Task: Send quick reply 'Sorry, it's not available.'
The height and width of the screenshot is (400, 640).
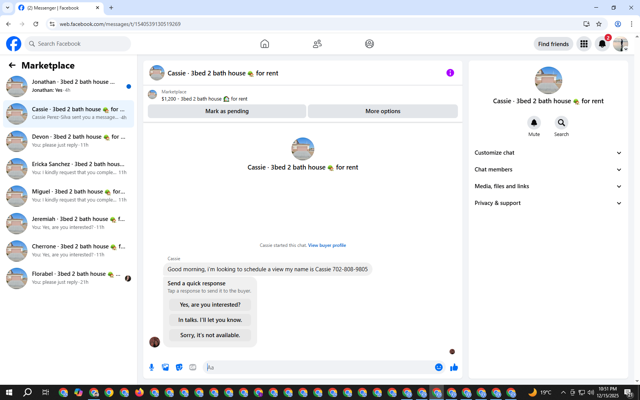Action: [x=210, y=335]
